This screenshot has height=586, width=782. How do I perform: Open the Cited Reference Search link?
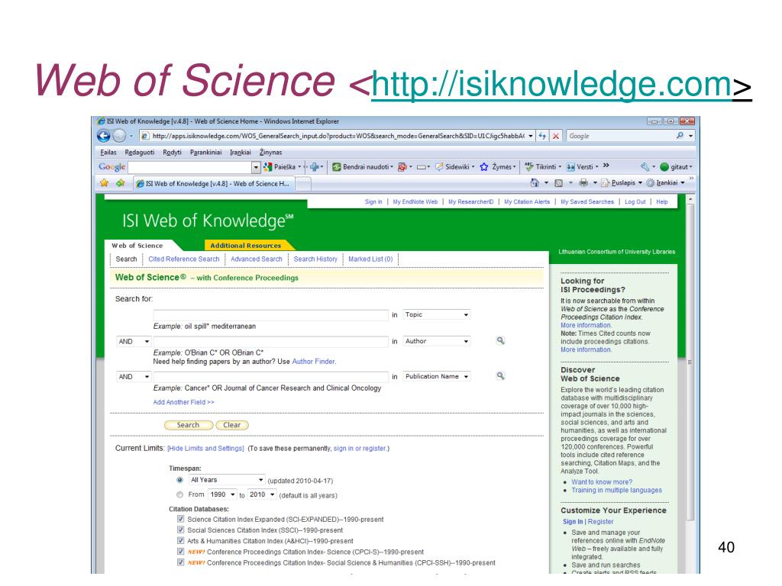point(183,259)
